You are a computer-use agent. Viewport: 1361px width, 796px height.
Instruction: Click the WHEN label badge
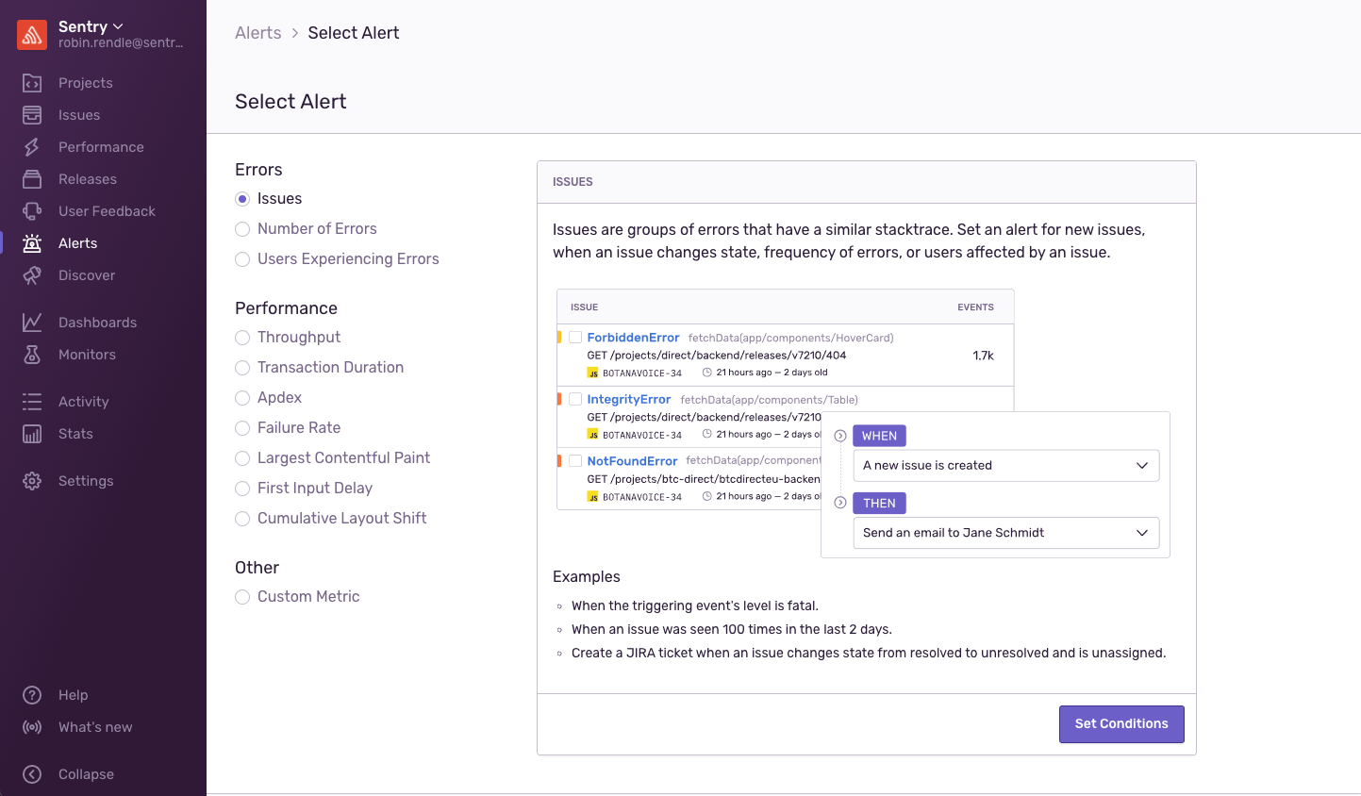click(879, 436)
